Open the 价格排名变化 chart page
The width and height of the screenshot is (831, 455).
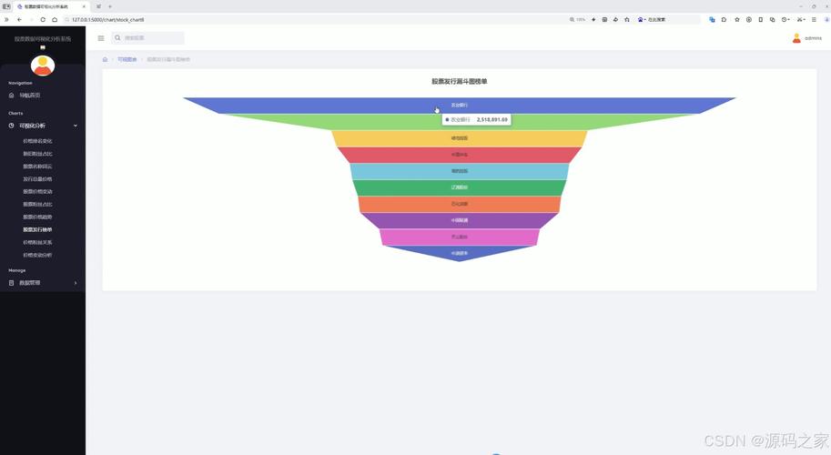tap(37, 141)
